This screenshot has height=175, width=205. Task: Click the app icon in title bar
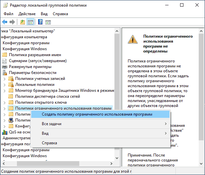point(6,5)
